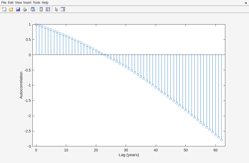Select the Autocorrelation y-axis label
249x163 pixels.
pos(21,85)
